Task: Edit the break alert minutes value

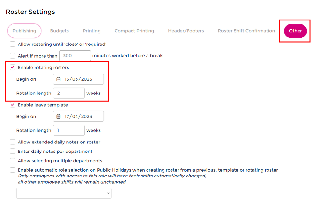Action: pos(75,55)
